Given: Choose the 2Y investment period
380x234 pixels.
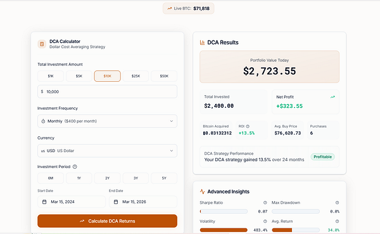Looking at the screenshot, I should point(108,178).
